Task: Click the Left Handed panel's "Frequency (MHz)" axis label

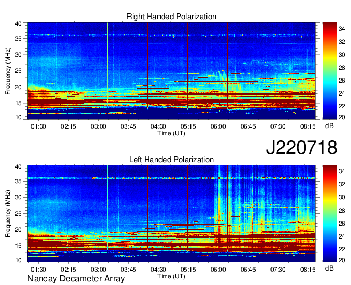Action: pyautogui.click(x=8, y=214)
